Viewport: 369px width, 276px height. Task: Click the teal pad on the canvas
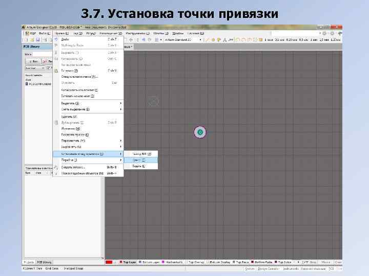(200, 132)
